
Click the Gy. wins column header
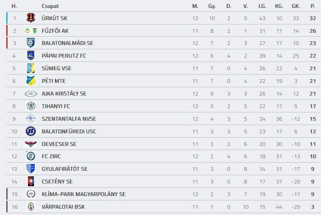(212, 6)
